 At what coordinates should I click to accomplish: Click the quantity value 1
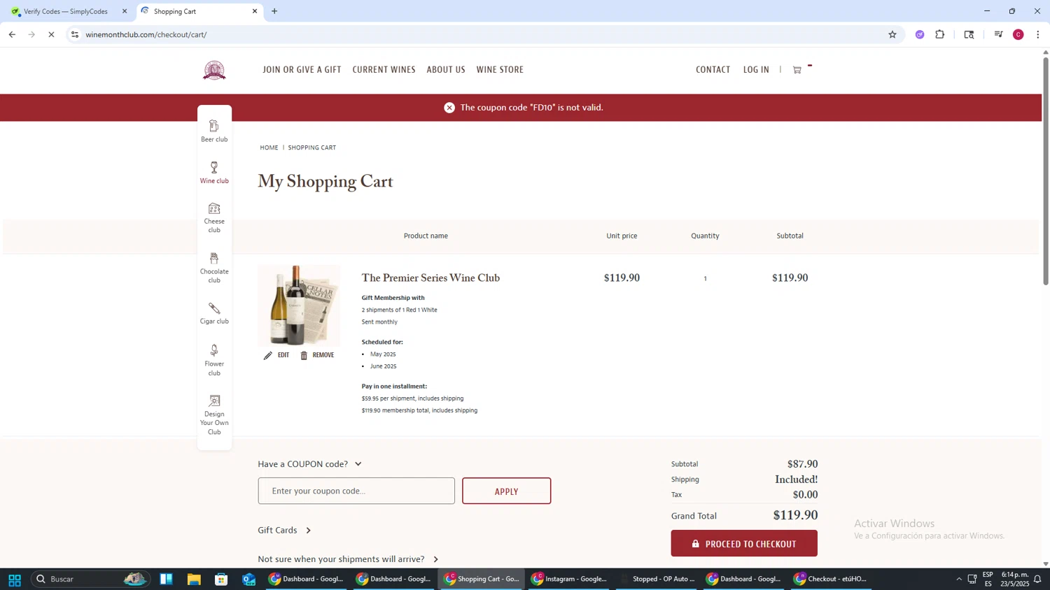pos(705,279)
